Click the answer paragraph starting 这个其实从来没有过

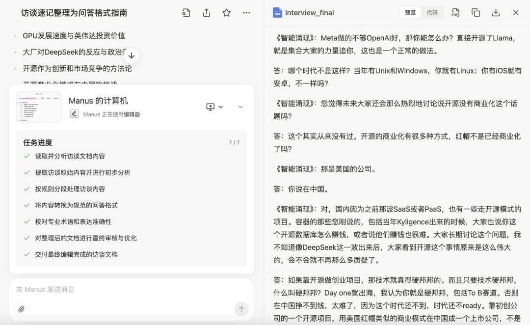click(x=397, y=143)
